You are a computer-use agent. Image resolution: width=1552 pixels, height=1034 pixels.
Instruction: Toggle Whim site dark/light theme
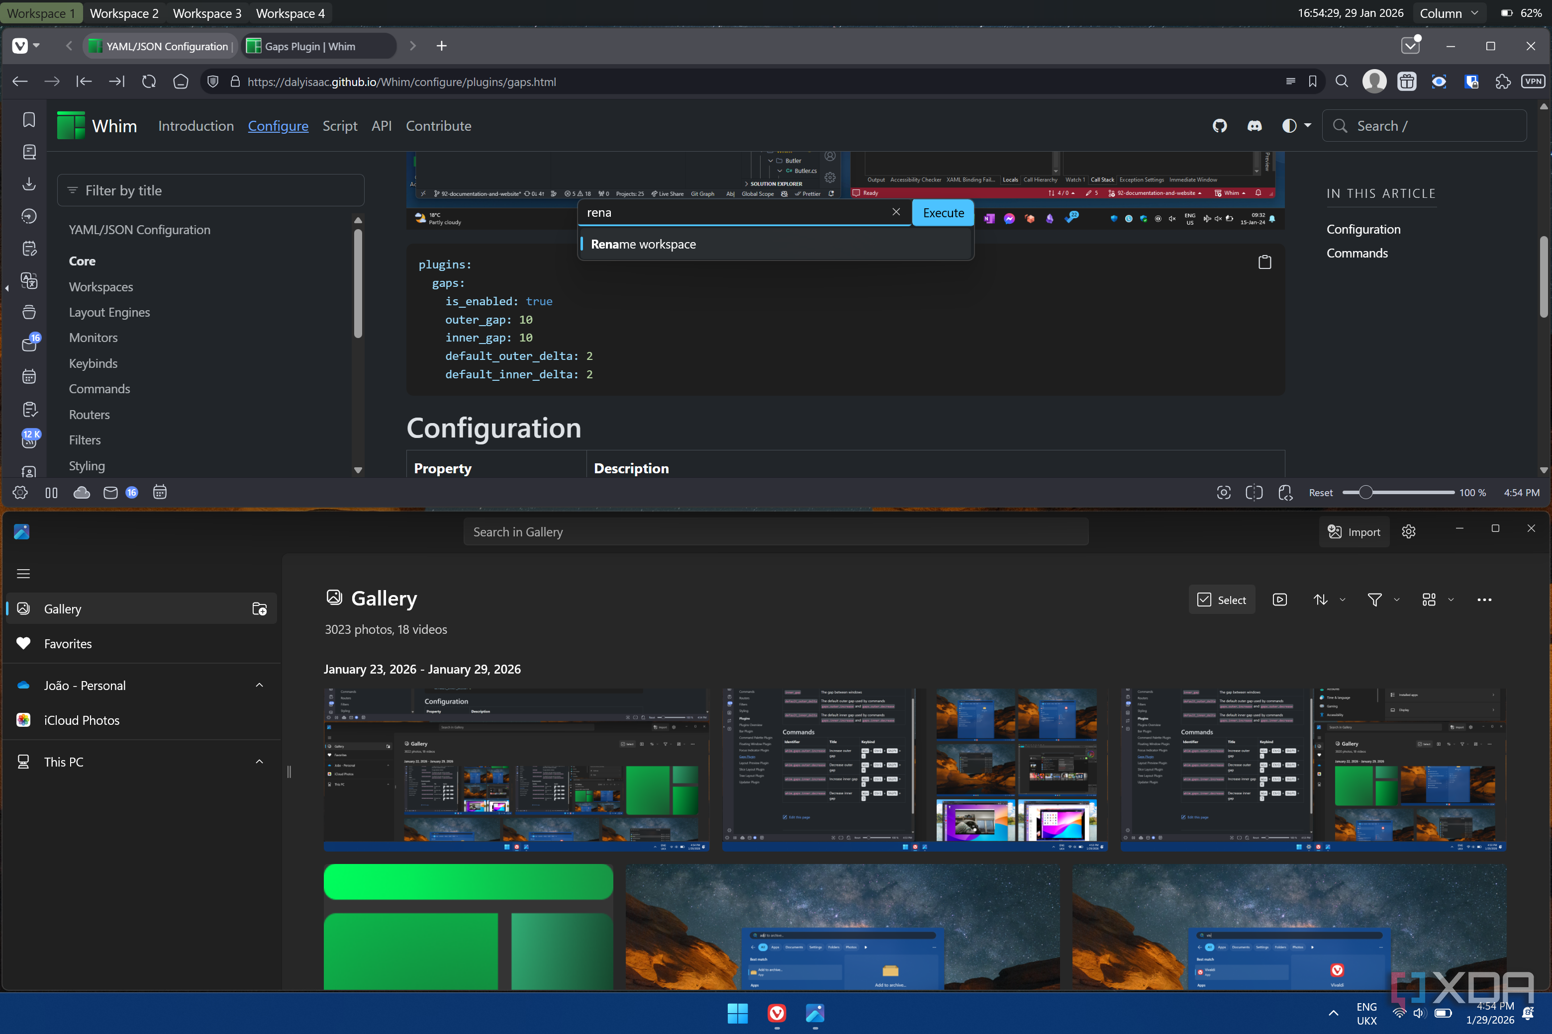click(x=1296, y=126)
